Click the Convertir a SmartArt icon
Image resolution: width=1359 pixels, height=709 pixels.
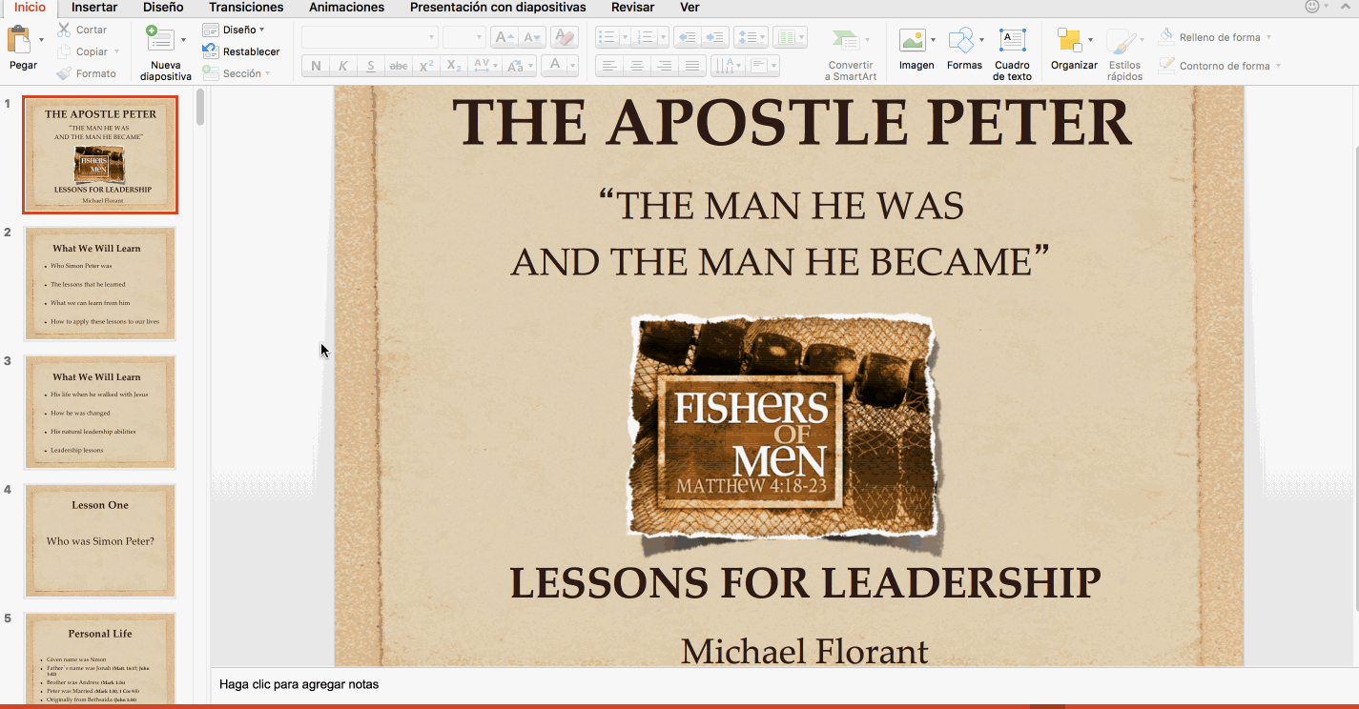click(845, 41)
